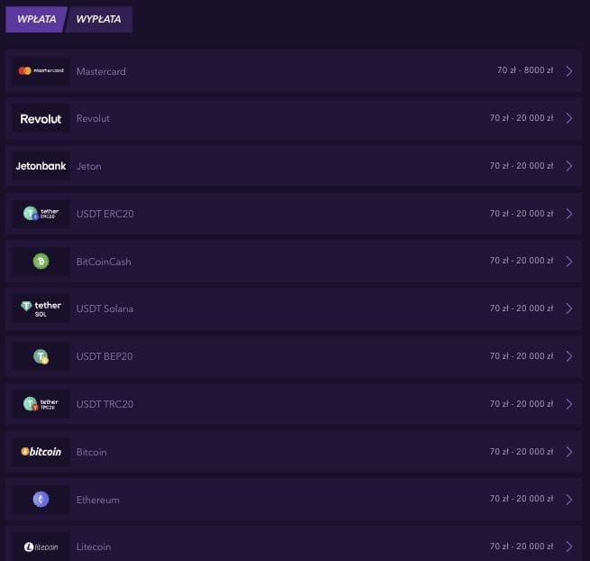Viewport: 590px width, 561px height.
Task: Choose the Ethereum payment method label
Action: coord(97,500)
